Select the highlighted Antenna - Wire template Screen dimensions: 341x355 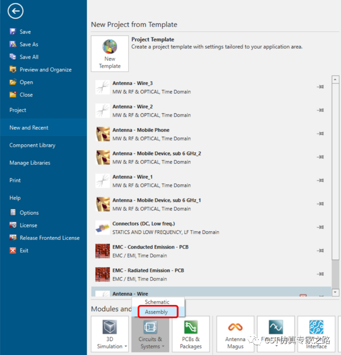(x=211, y=292)
